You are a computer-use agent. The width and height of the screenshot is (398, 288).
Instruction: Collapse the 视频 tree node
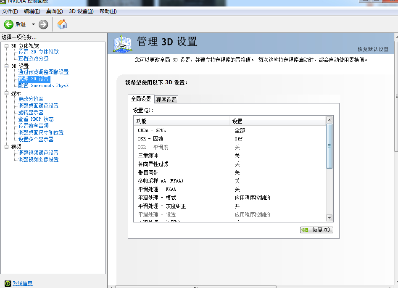tap(7, 147)
